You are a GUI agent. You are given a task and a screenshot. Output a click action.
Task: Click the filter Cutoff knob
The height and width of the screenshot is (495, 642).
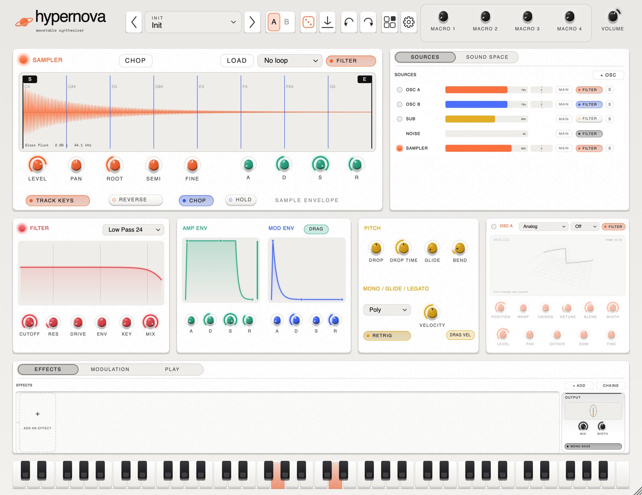(x=29, y=322)
